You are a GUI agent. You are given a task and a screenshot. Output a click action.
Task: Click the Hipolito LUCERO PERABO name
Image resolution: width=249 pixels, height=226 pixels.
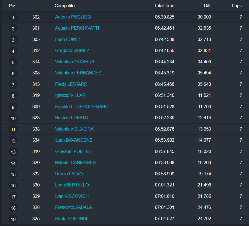pyautogui.click(x=82, y=106)
